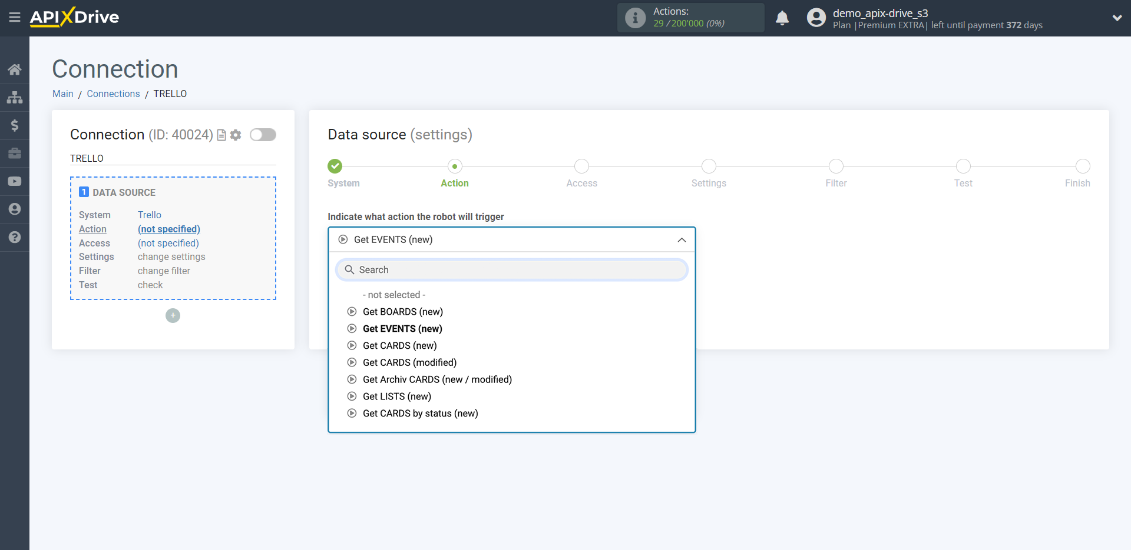Screen dimensions: 1131x550
Task: Click the dropdown Search field
Action: (512, 270)
